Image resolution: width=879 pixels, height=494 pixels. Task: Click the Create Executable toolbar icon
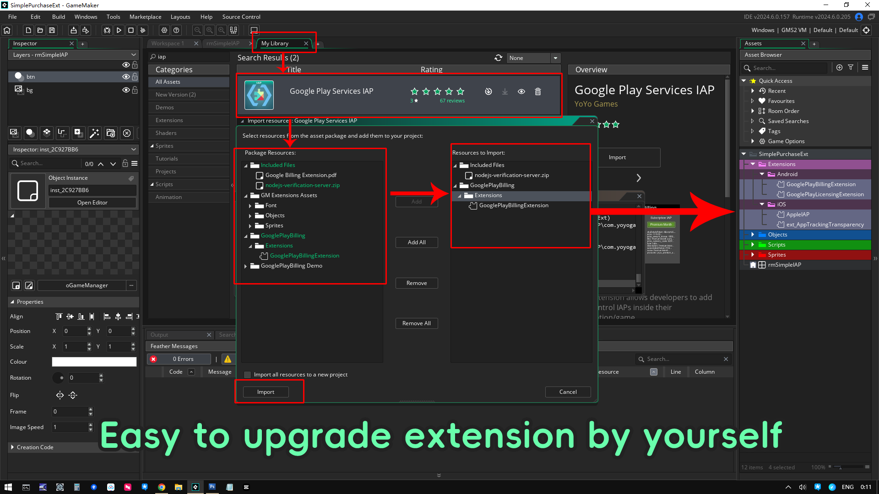click(x=73, y=30)
